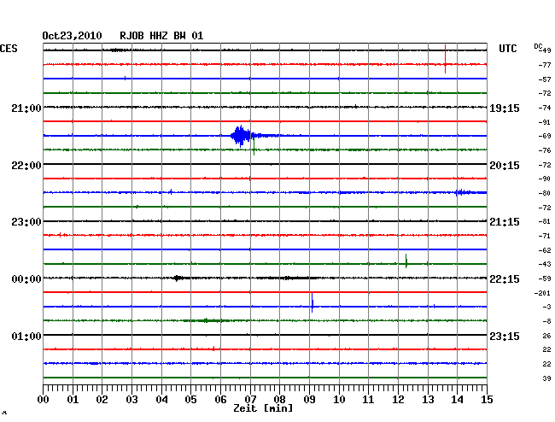Screen dimensions: 555x422
Task: Click the DC value -77
Action: (545, 65)
